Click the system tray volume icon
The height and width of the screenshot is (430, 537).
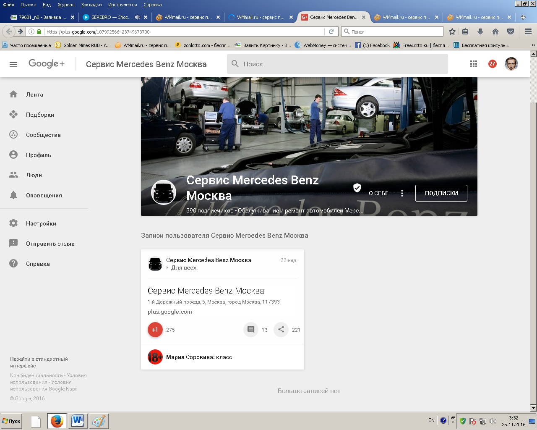[493, 421]
